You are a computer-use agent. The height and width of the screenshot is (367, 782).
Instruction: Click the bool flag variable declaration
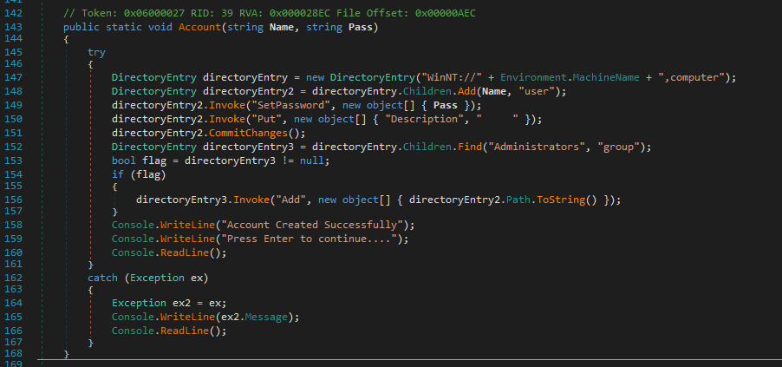[147, 161]
